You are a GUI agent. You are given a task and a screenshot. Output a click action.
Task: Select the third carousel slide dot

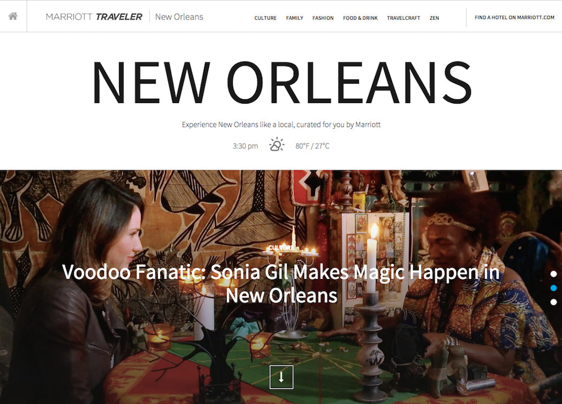click(553, 302)
